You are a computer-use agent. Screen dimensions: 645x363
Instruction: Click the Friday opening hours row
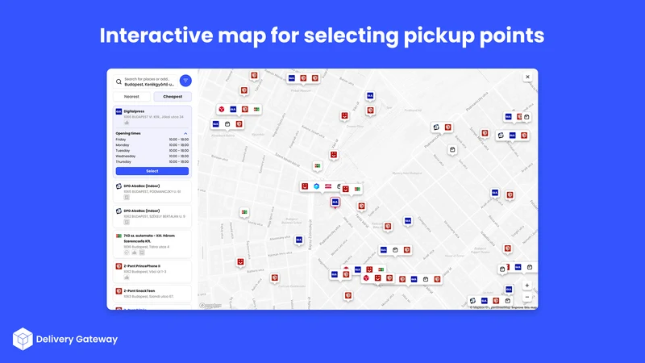pyautogui.click(x=152, y=140)
